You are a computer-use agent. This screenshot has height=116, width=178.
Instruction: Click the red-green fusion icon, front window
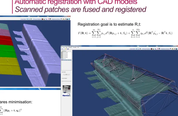pos(174,49)
